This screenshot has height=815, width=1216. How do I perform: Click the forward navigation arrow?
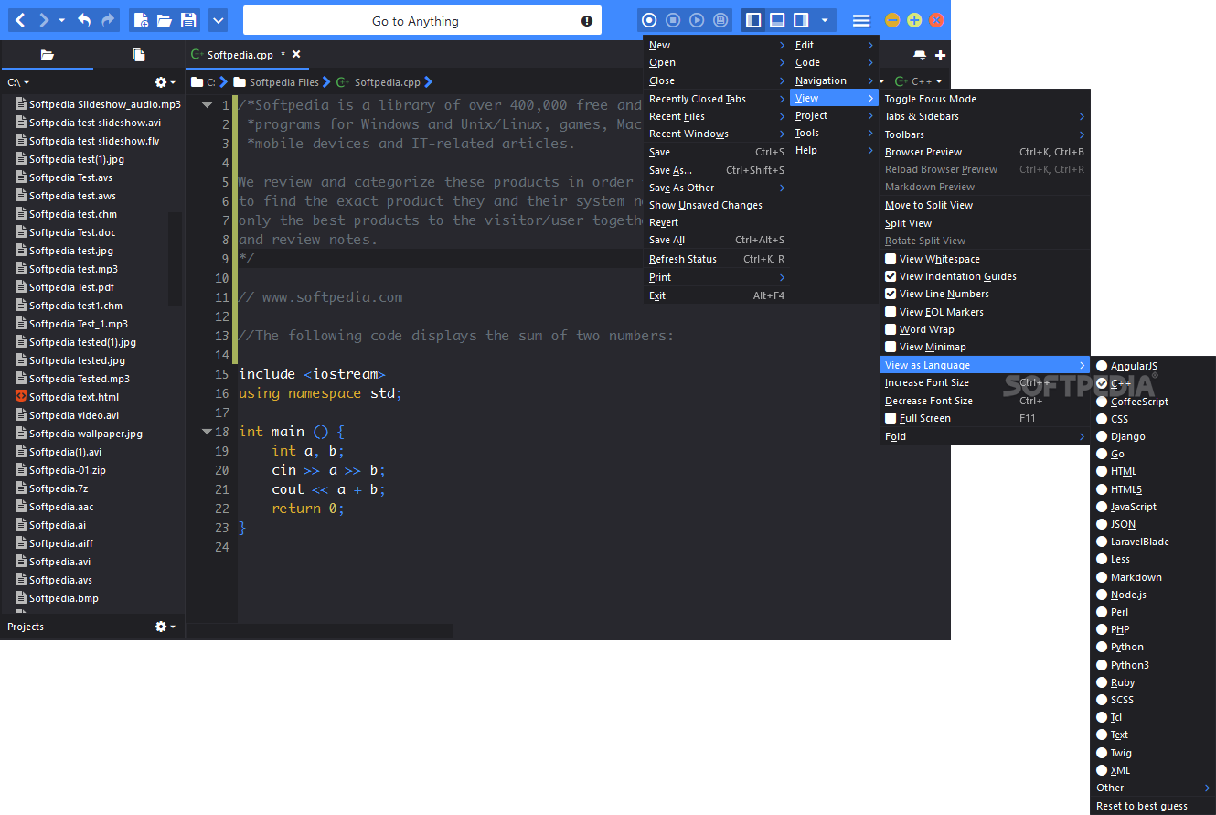[43, 20]
